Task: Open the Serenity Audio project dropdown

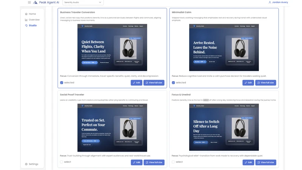Action: (x=83, y=2)
